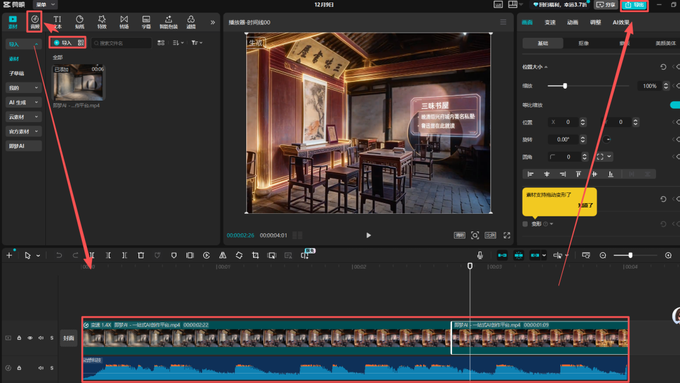
Task: Toggle the 等比缩放 uniform scale switch
Action: pos(674,104)
